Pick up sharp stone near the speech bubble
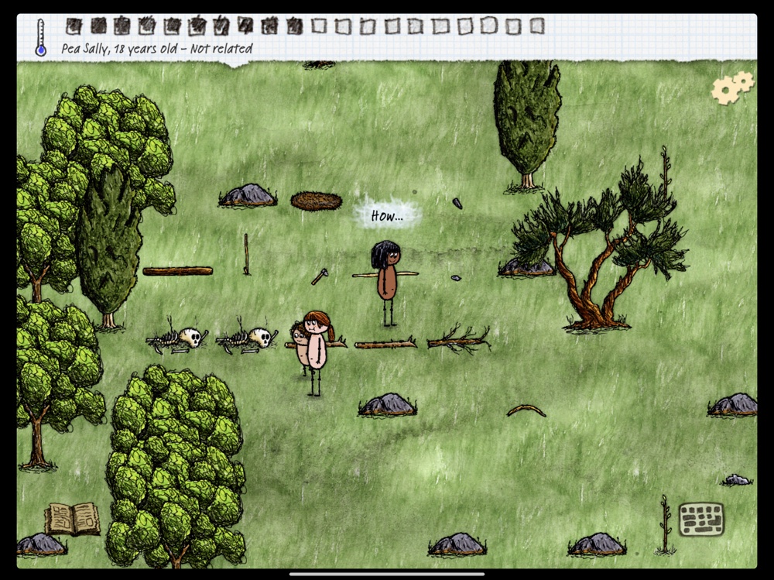The height and width of the screenshot is (580, 774). click(457, 203)
